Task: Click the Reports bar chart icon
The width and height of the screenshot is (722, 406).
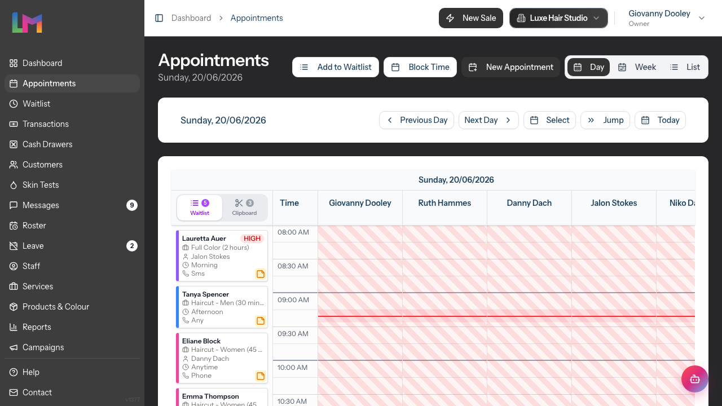Action: (x=14, y=327)
